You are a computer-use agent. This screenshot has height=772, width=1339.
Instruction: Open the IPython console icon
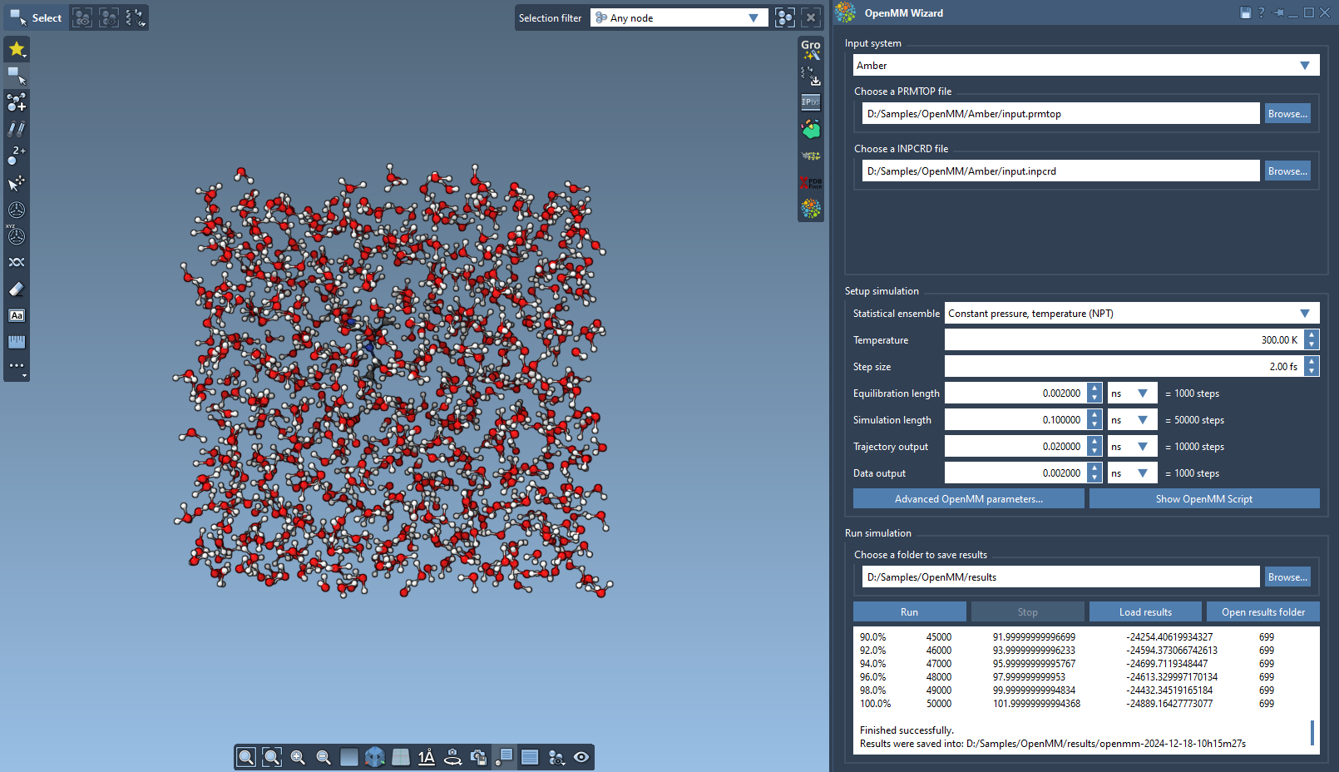click(810, 102)
